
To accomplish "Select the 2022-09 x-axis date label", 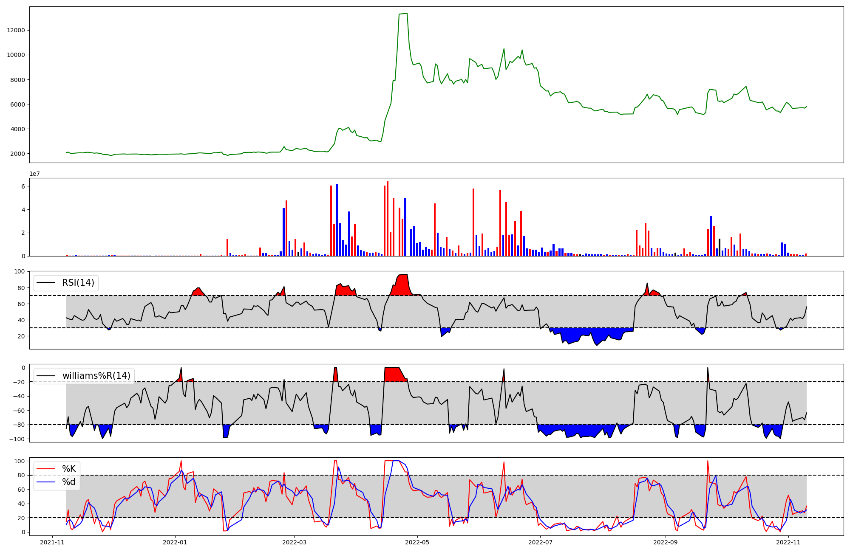I will (x=665, y=542).
